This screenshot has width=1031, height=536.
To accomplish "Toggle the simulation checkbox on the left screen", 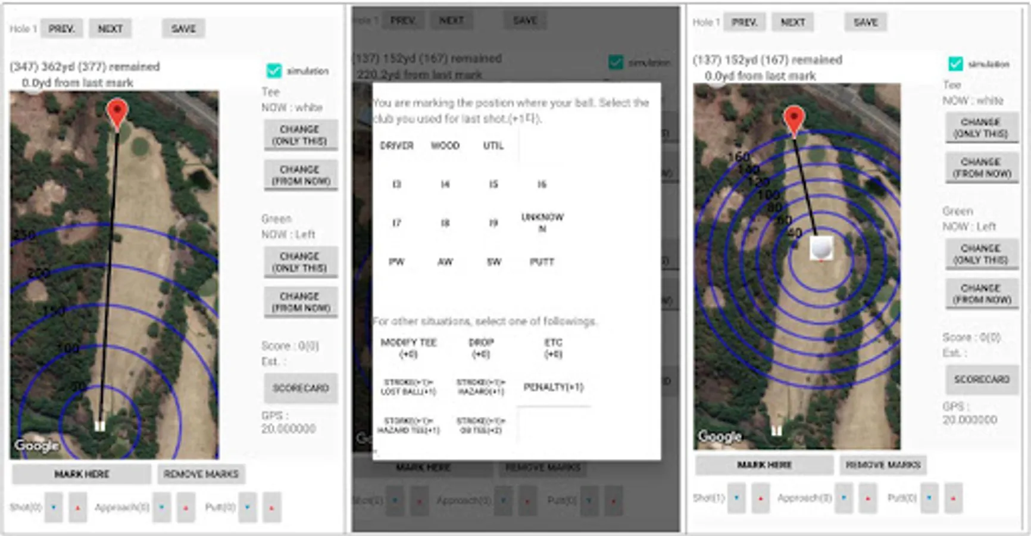I will pyautogui.click(x=274, y=71).
